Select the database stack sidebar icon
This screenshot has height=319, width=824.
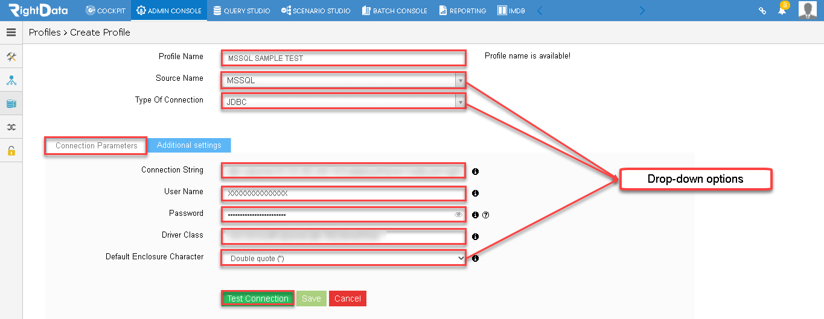pos(11,104)
